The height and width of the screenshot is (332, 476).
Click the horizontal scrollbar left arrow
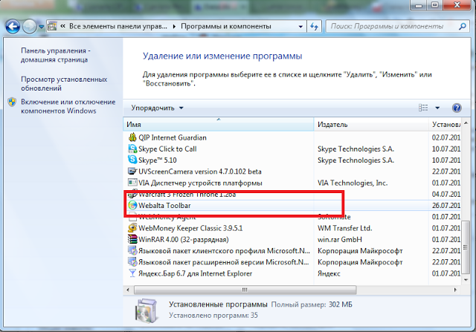[x=128, y=290]
